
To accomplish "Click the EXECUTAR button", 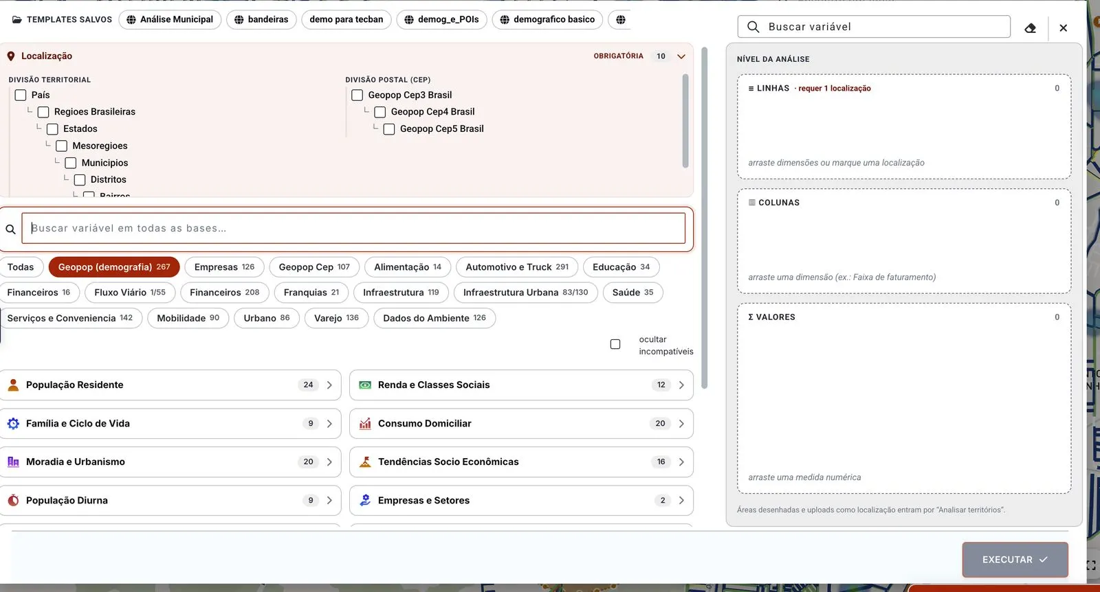I will 1015,560.
